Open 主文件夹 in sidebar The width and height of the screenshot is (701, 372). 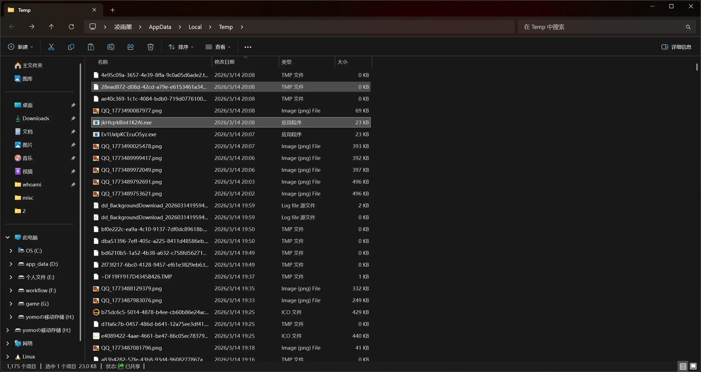pyautogui.click(x=32, y=65)
